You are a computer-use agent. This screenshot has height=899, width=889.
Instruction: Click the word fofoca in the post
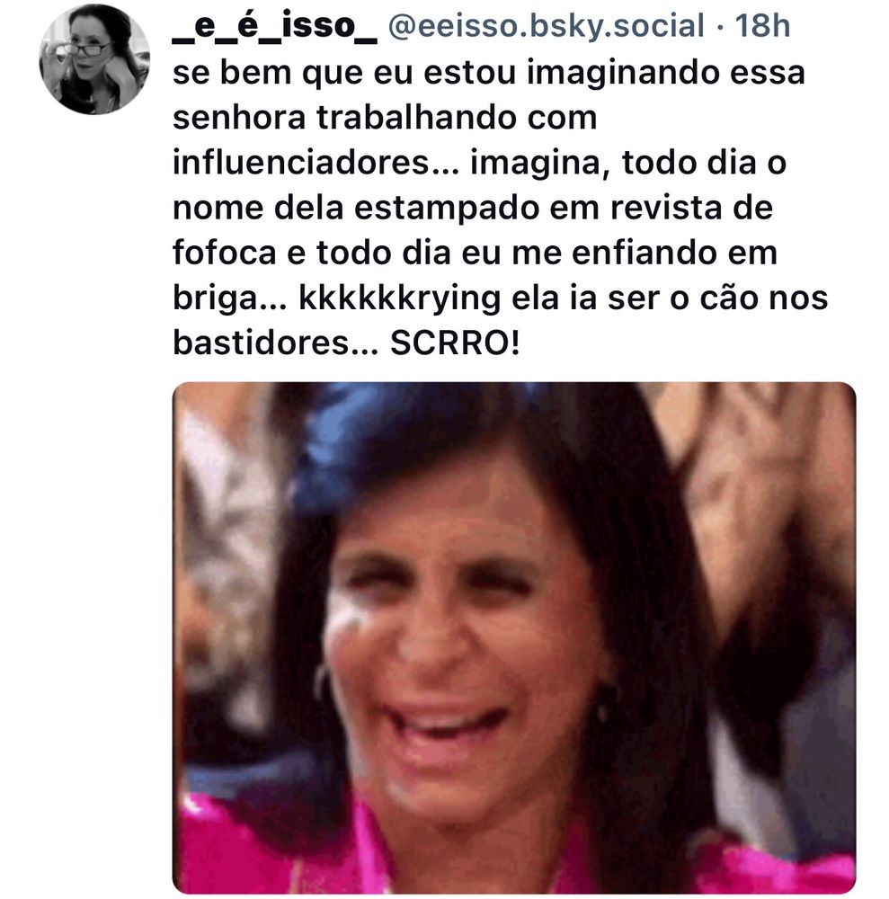[224, 253]
